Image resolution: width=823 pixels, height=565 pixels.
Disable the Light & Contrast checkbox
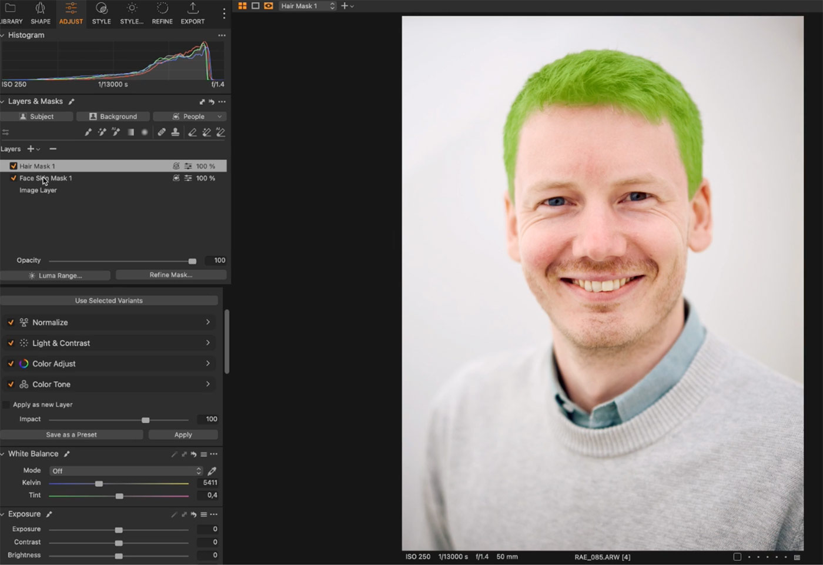[11, 343]
